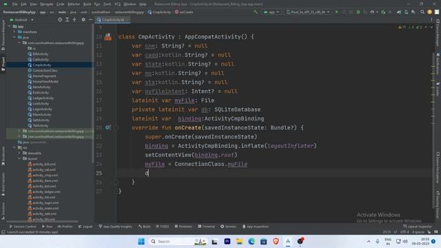Click Collapse All in project panel
Viewport: 441px width, 248px height.
click(x=74, y=20)
